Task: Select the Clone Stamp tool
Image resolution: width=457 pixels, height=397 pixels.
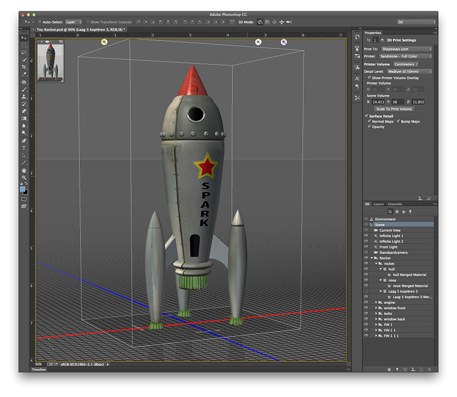Action: click(x=24, y=96)
